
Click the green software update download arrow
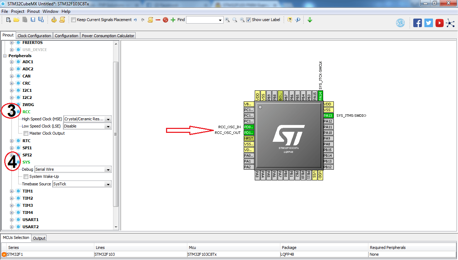(x=310, y=20)
